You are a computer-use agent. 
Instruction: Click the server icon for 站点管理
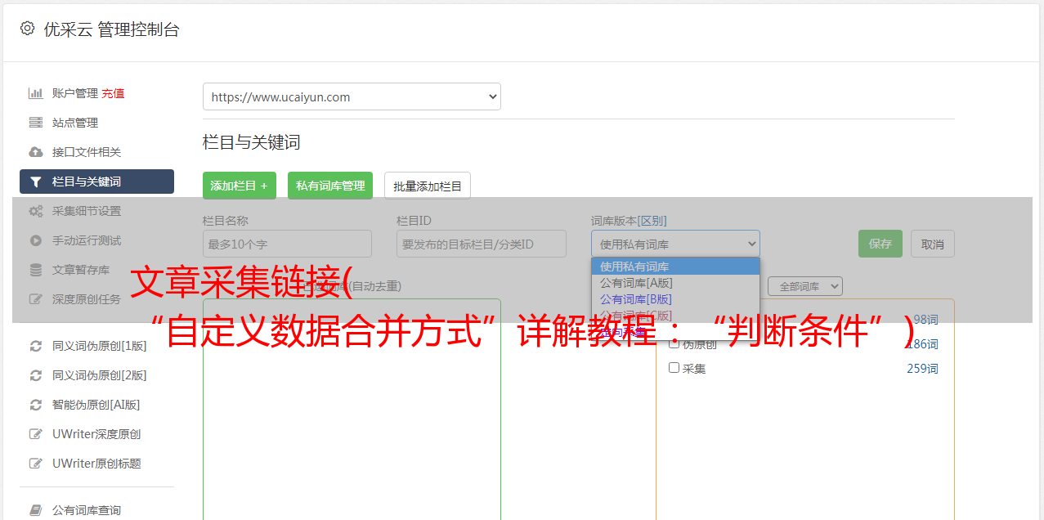coord(36,123)
